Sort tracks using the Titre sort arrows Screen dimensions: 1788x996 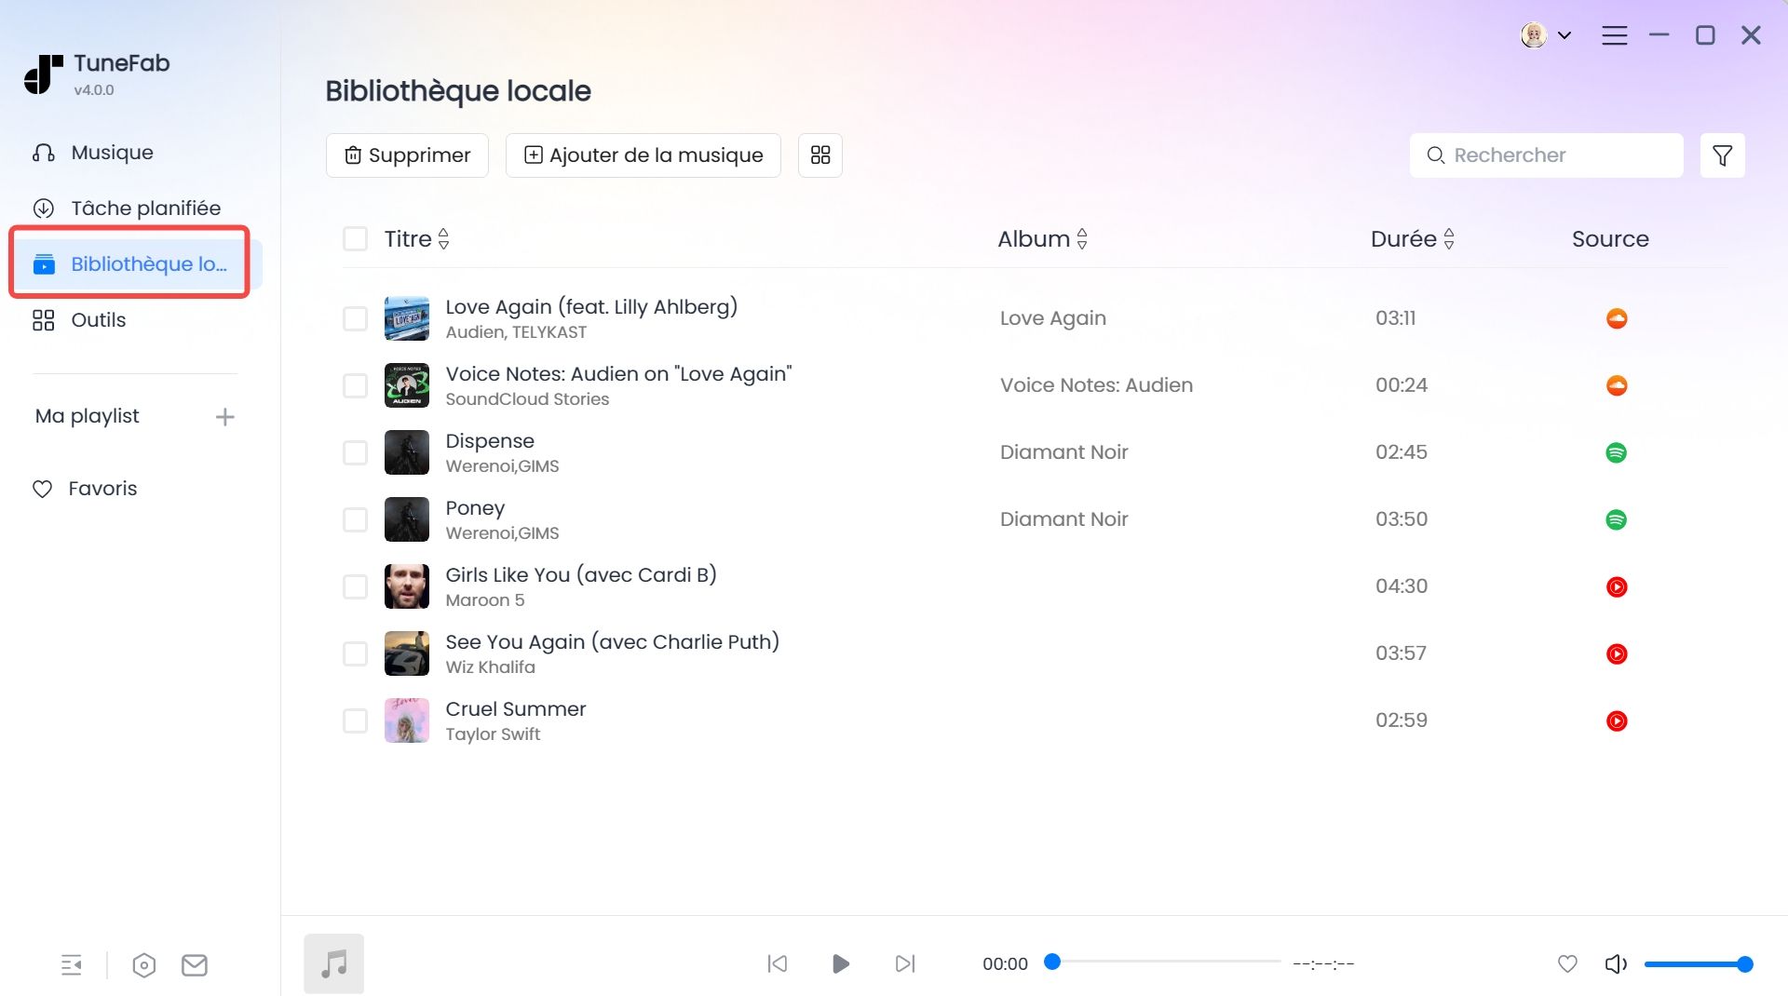[443, 238]
